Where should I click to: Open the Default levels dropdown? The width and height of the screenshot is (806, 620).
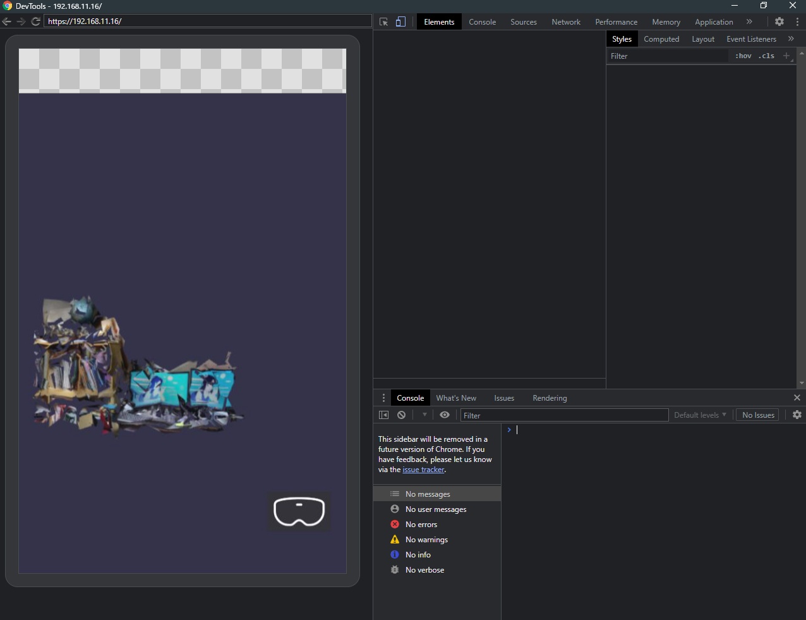[x=700, y=415]
